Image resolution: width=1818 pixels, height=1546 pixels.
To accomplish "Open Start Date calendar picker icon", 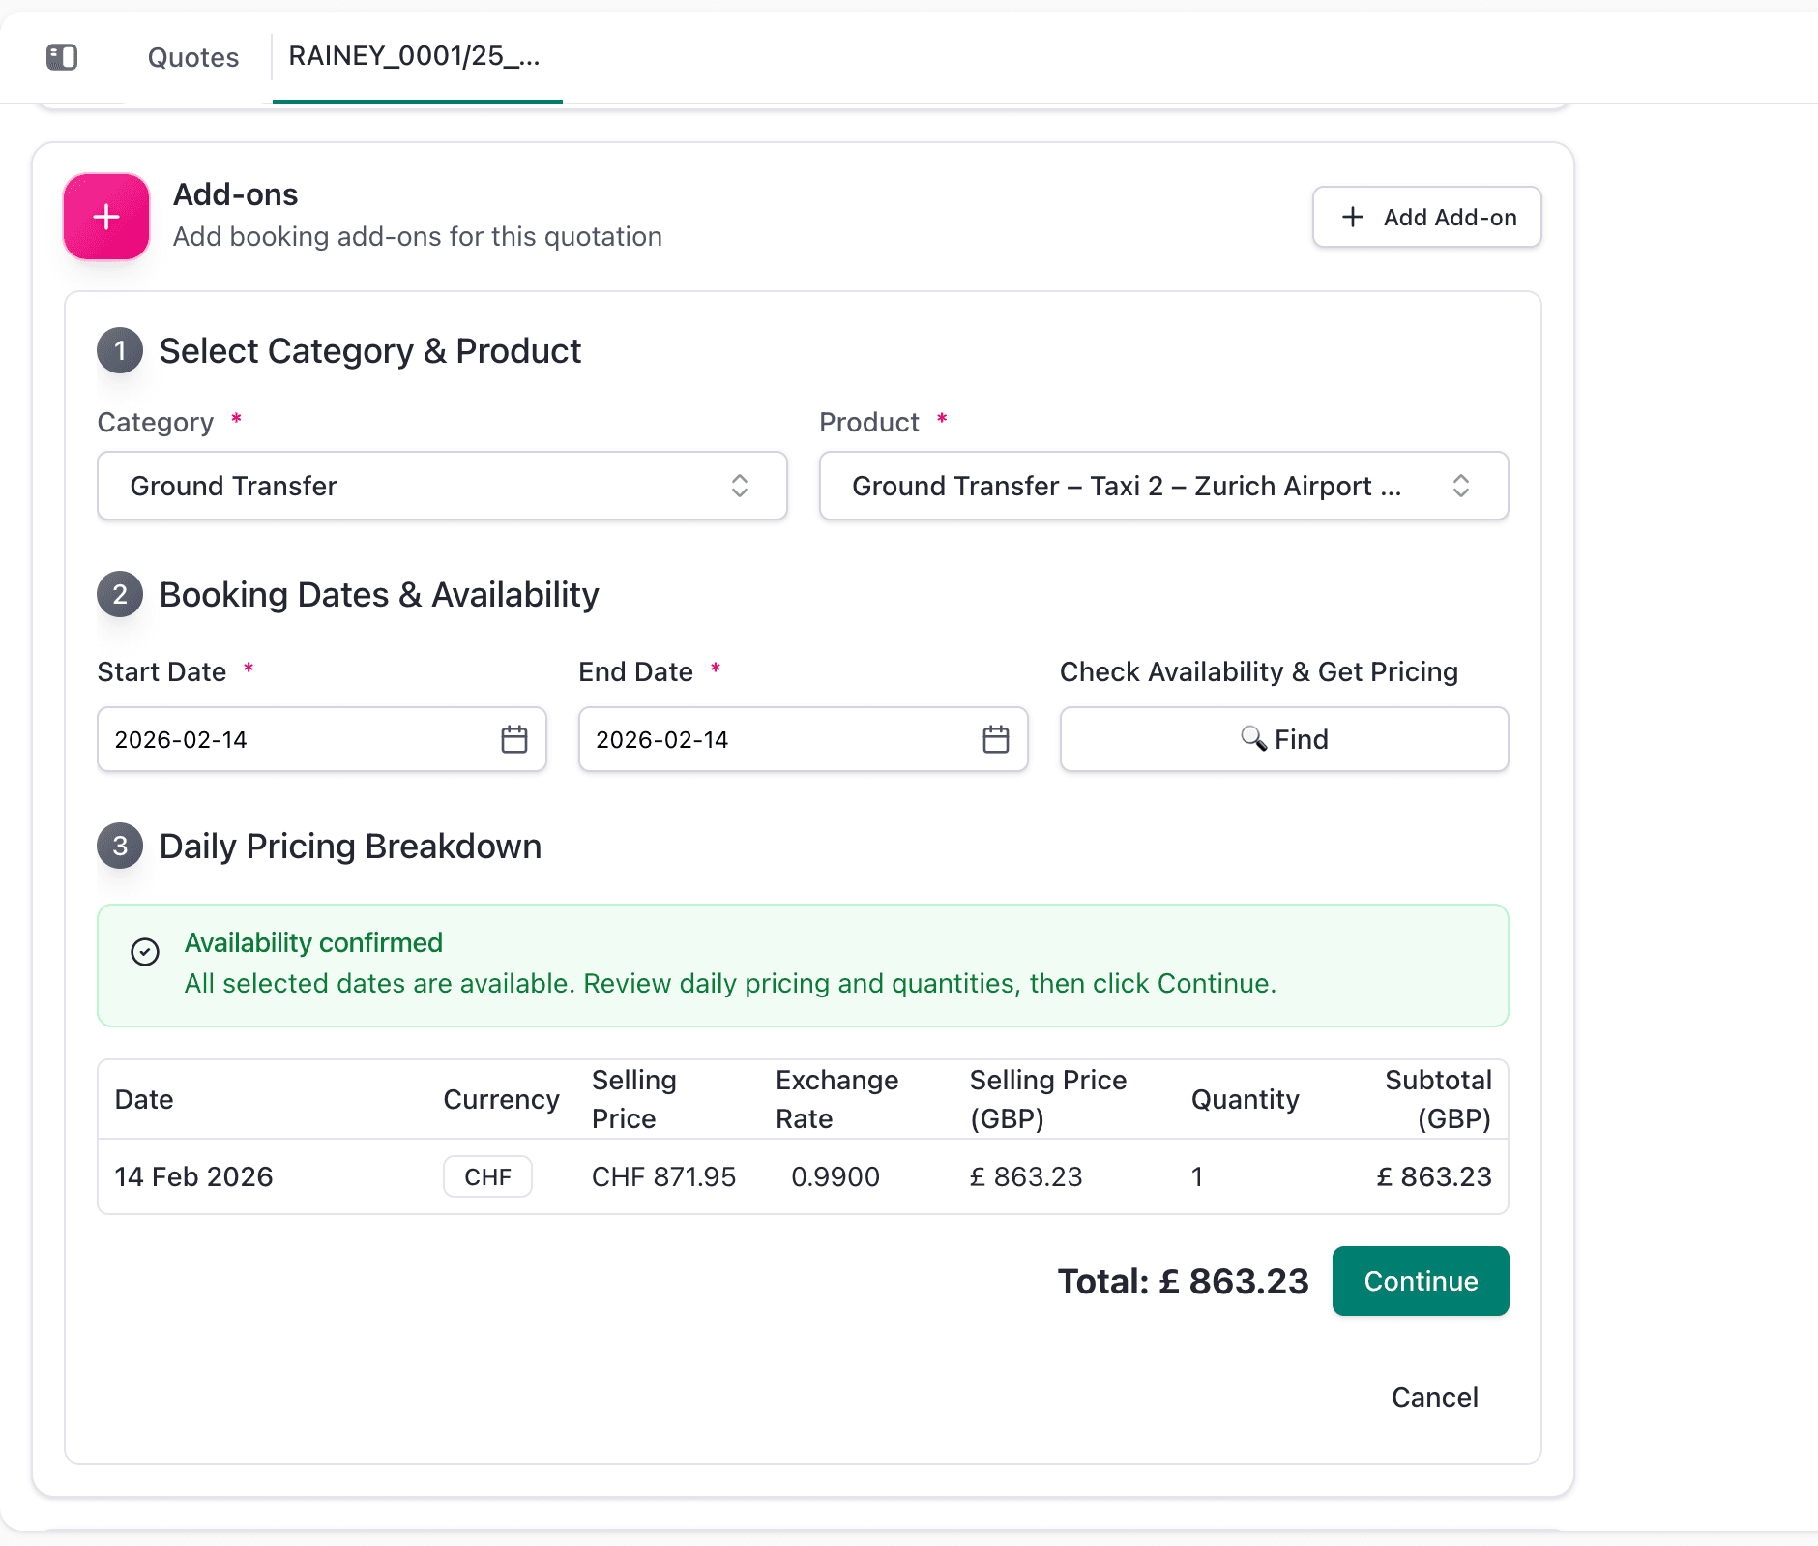I will (x=514, y=739).
